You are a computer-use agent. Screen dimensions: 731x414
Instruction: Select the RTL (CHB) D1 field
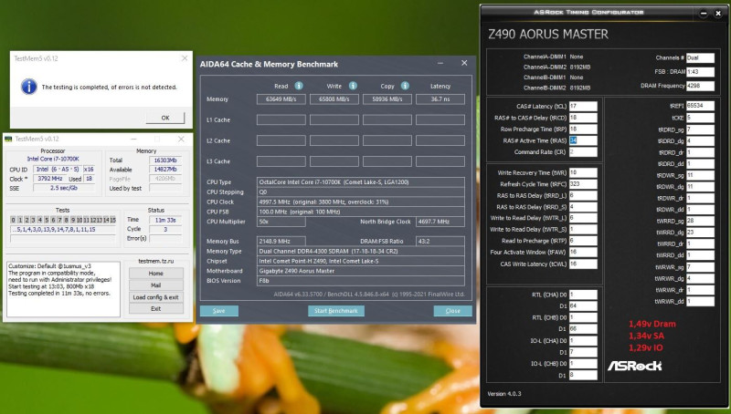click(583, 329)
